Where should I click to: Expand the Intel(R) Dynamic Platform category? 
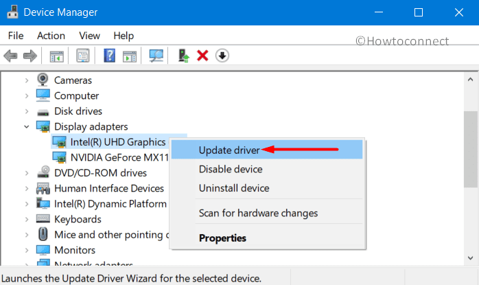[27, 204]
